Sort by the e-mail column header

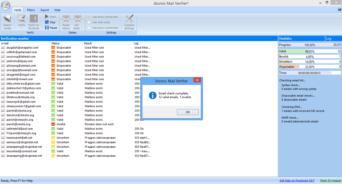(25, 43)
